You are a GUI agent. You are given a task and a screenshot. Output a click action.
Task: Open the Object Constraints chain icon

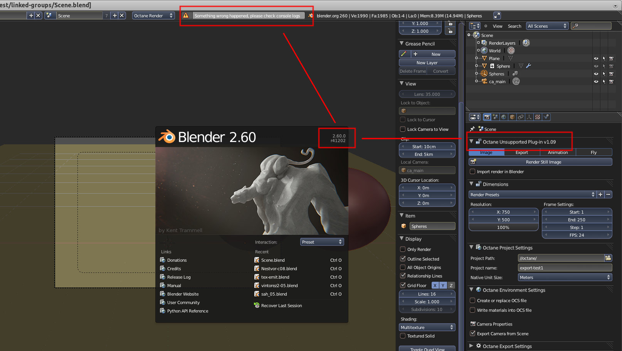coord(521,117)
